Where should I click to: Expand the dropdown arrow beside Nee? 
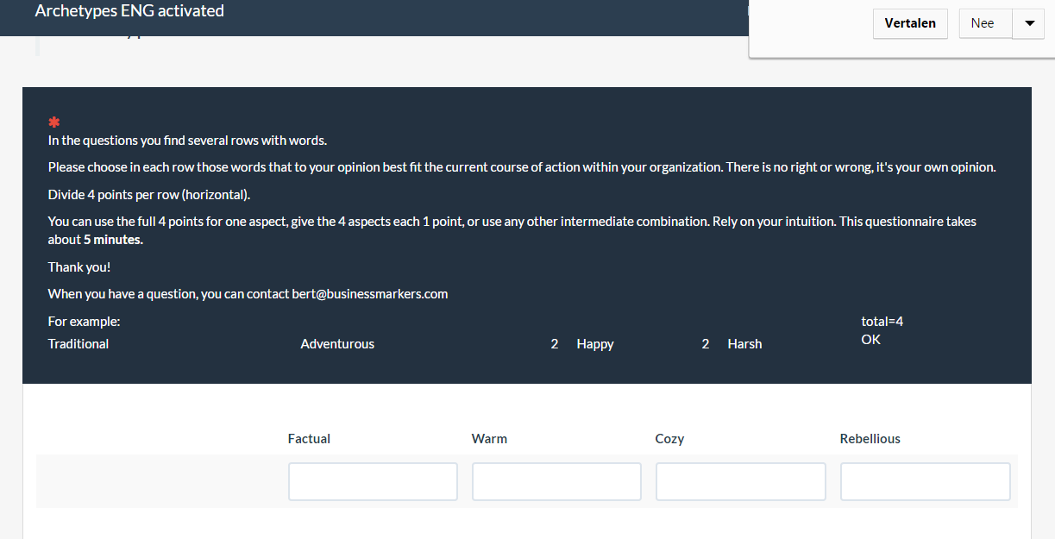click(1028, 23)
